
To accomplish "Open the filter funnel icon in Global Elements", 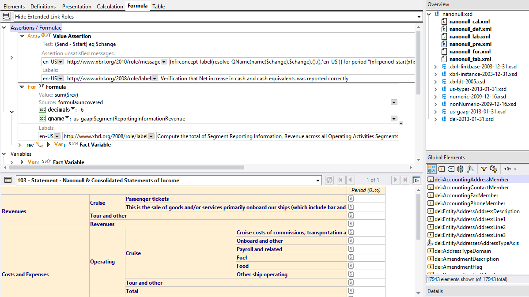I will 484,169.
